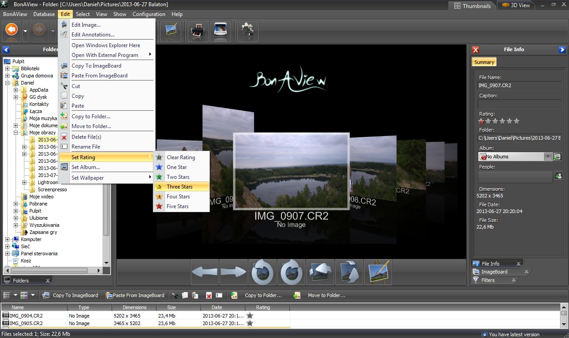Choose Clear Rating from the submenu

point(181,157)
